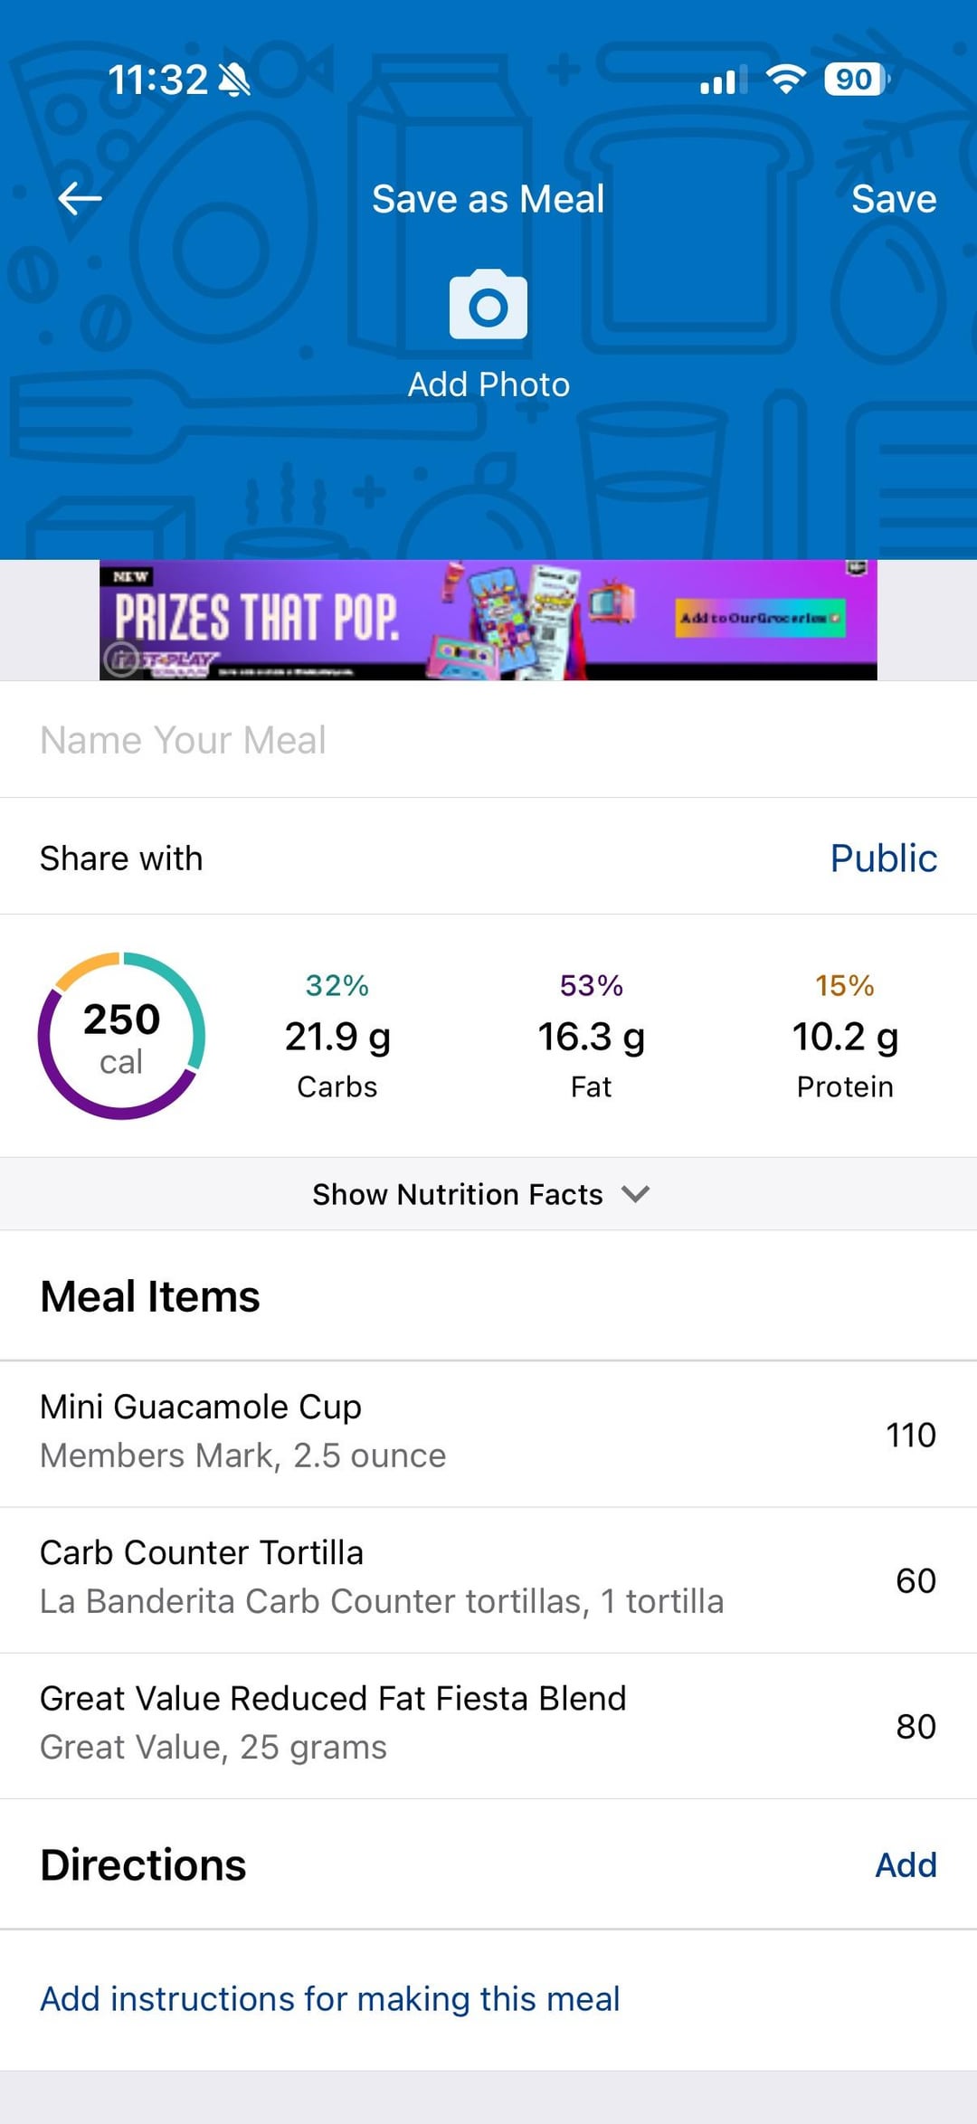This screenshot has height=2124, width=977.
Task: Tap the back arrow icon
Action: (80, 199)
